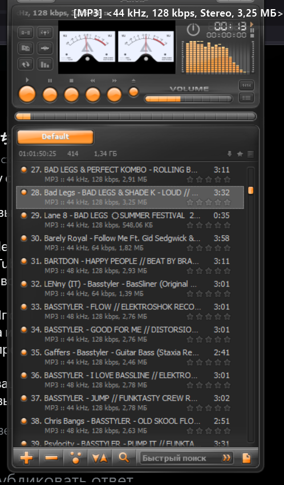Click the 2:41 duration of track 35

point(222,353)
